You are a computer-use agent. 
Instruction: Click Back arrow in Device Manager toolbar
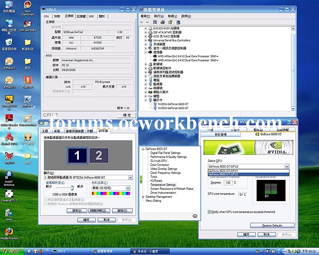point(142,22)
